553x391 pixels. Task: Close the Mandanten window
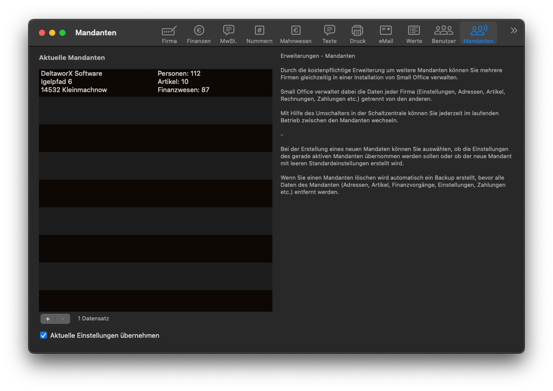pyautogui.click(x=42, y=33)
